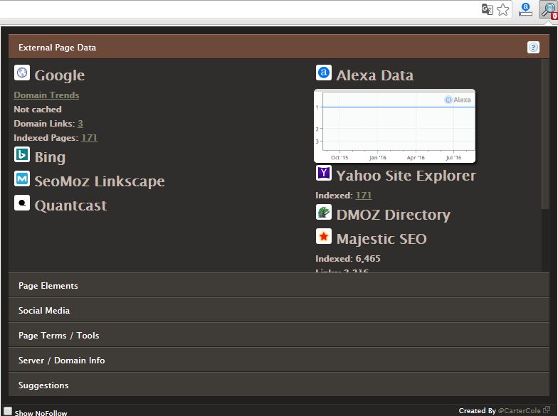This screenshot has height=416, width=558.
Task: Click the Not cached text
Action: pos(38,110)
